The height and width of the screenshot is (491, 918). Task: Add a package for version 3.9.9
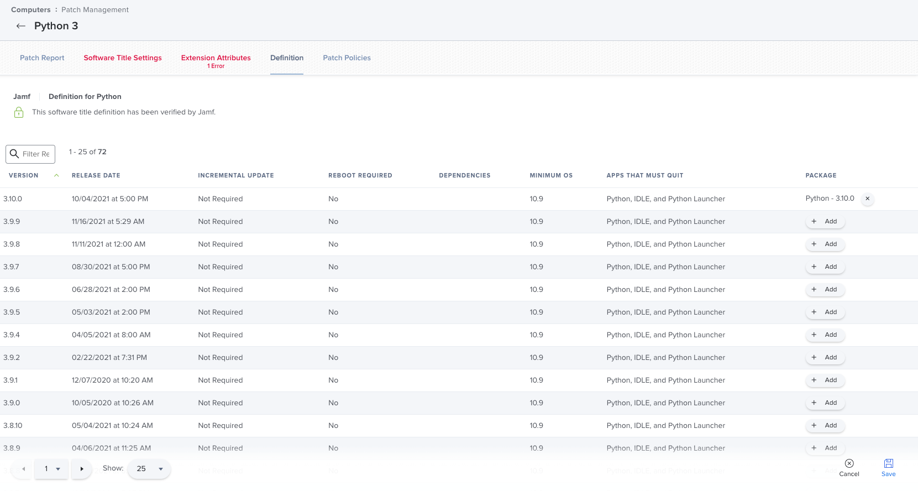pyautogui.click(x=825, y=221)
